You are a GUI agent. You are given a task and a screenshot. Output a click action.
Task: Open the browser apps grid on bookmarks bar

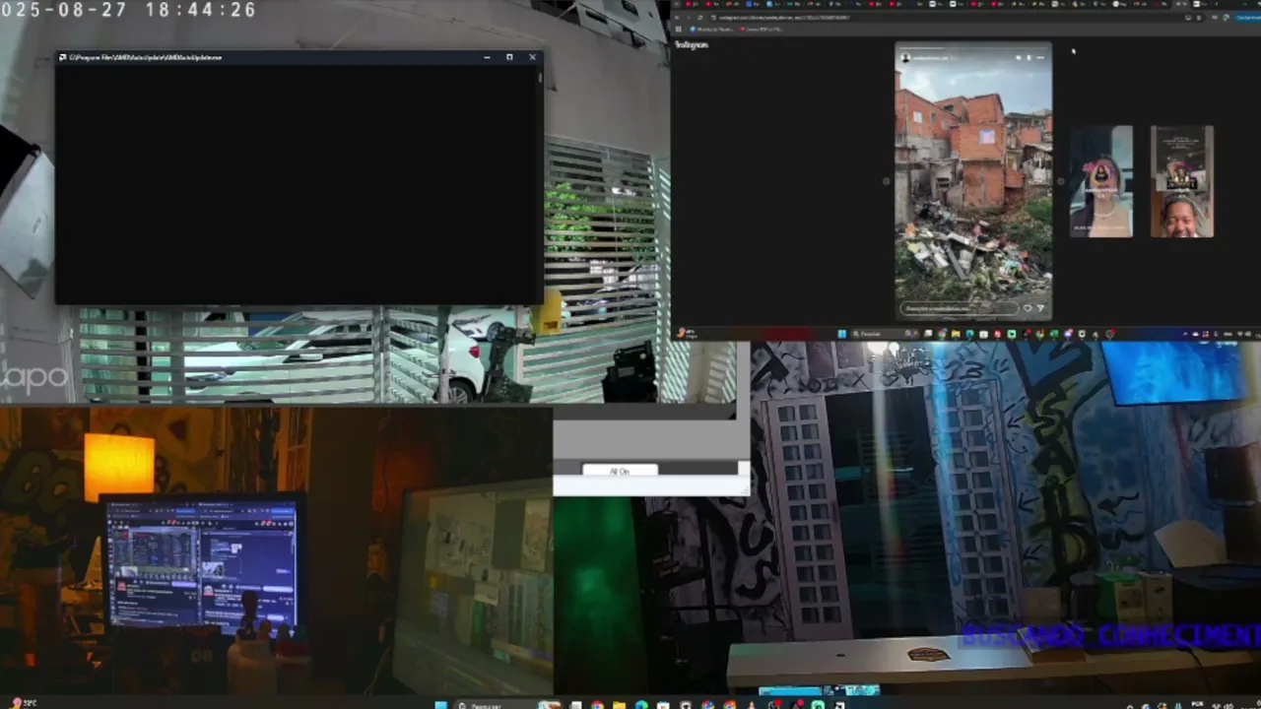(x=678, y=29)
